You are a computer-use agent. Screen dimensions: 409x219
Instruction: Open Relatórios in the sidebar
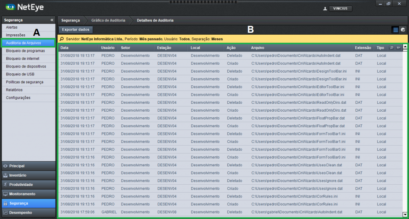[28, 90]
